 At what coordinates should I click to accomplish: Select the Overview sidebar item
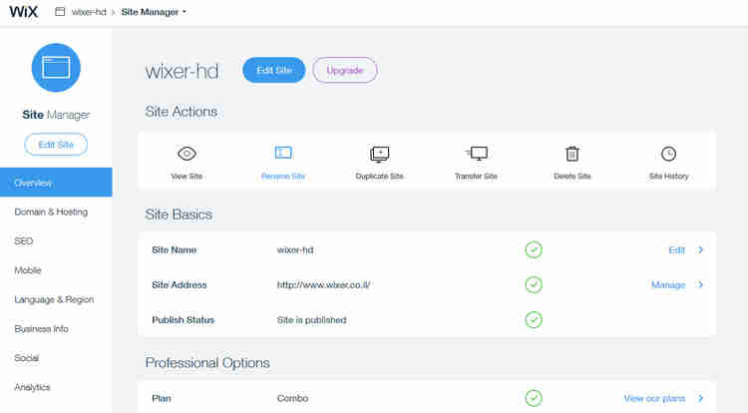click(x=56, y=183)
